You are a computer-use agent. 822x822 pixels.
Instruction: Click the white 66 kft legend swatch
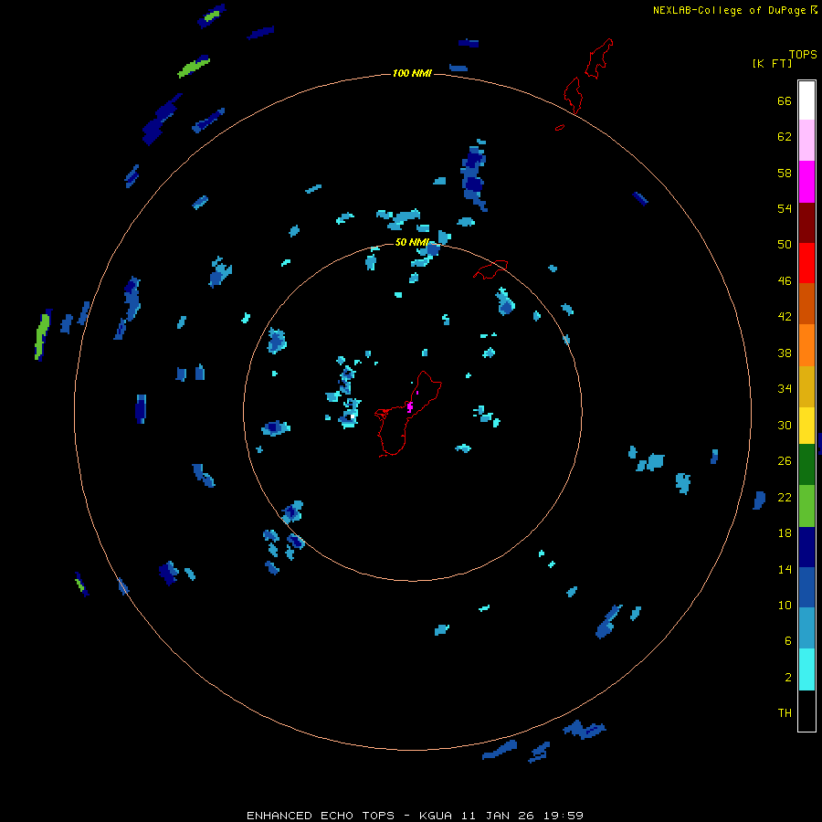point(806,100)
